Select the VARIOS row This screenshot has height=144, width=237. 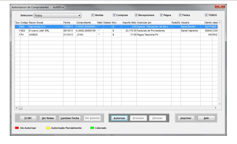tap(116, 35)
